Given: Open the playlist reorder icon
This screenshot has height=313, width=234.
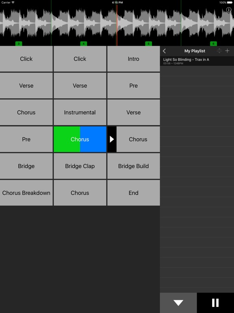Looking at the screenshot, I should point(219,51).
